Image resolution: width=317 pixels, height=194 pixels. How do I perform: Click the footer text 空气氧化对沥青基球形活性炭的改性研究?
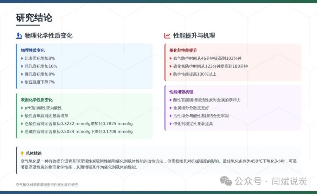47,185
